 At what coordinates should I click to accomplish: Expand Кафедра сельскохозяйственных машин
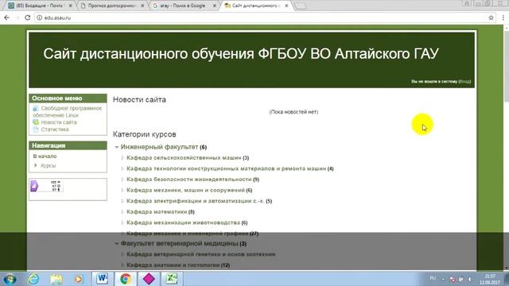click(122, 158)
